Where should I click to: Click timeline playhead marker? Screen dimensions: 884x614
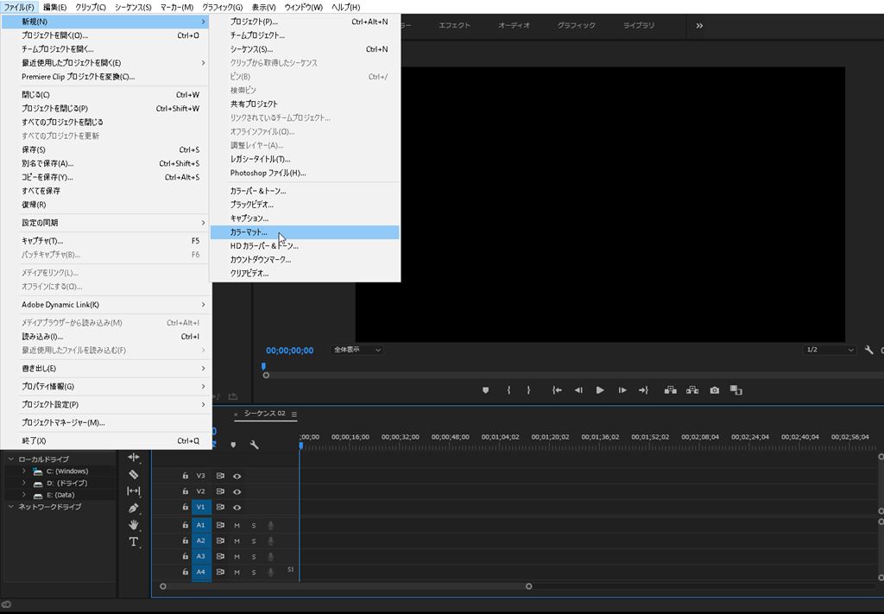301,446
